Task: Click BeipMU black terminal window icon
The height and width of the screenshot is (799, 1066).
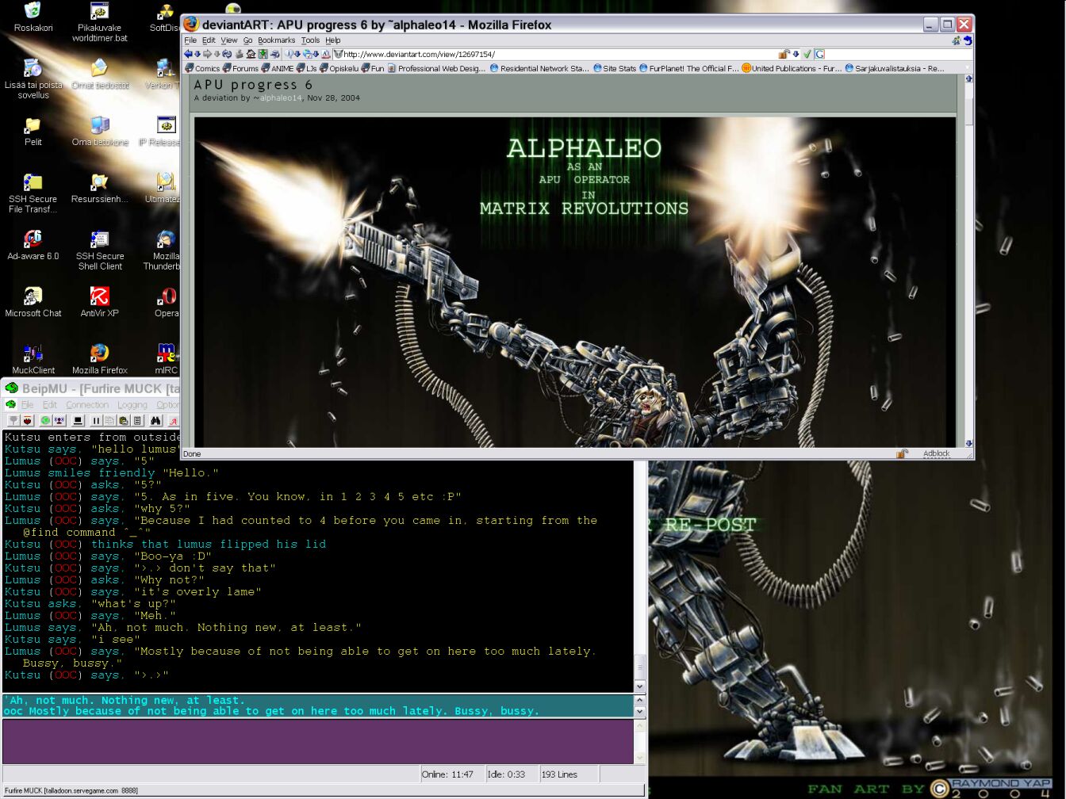Action: point(78,421)
